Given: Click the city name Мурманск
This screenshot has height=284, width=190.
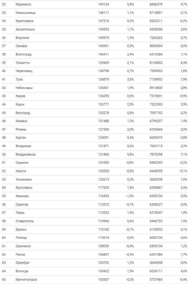Looking at the screenshot, I should [23, 5].
